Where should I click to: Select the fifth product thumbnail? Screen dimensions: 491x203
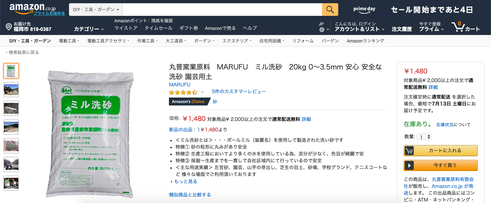pos(11,146)
